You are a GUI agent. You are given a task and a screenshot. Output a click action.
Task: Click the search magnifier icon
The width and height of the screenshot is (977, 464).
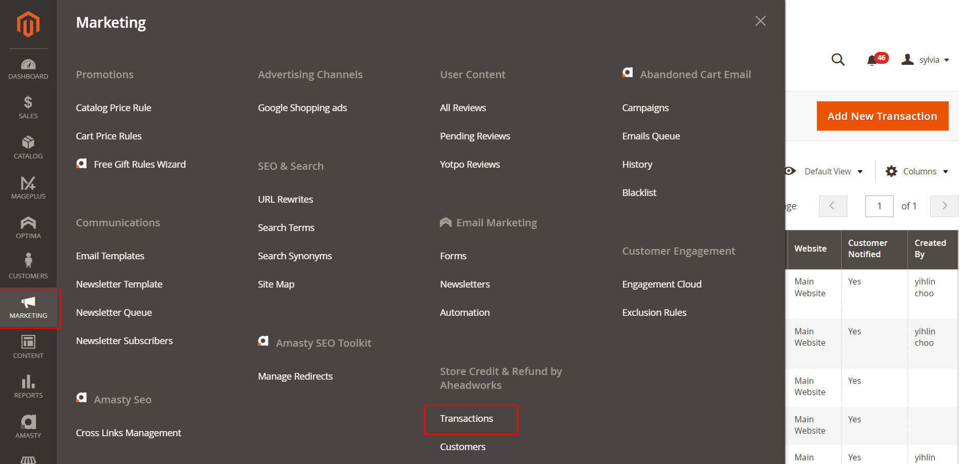point(838,60)
